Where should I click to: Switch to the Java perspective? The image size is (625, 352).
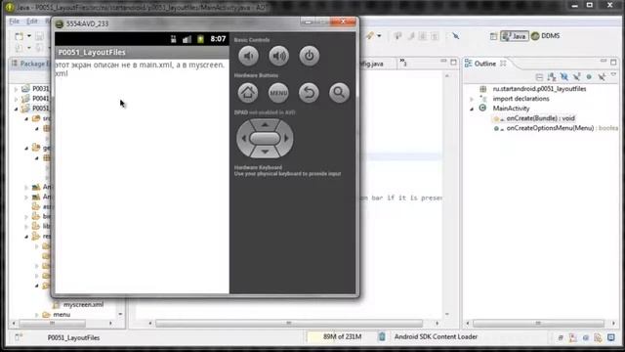point(515,36)
